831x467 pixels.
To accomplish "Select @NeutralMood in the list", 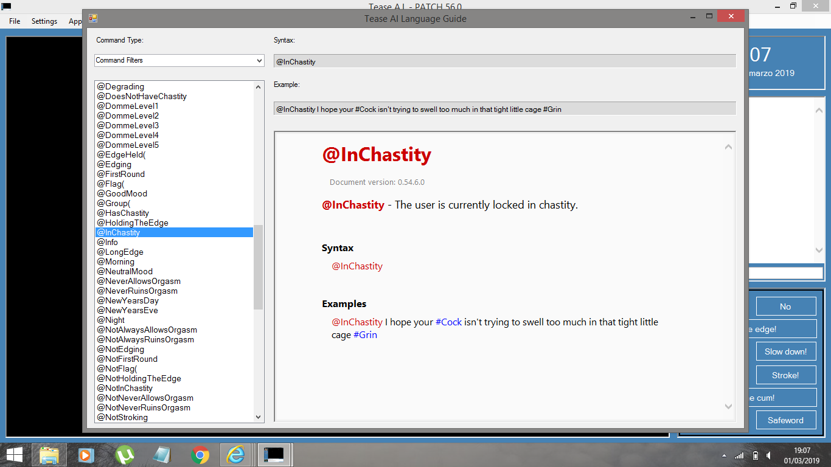I will [x=174, y=271].
